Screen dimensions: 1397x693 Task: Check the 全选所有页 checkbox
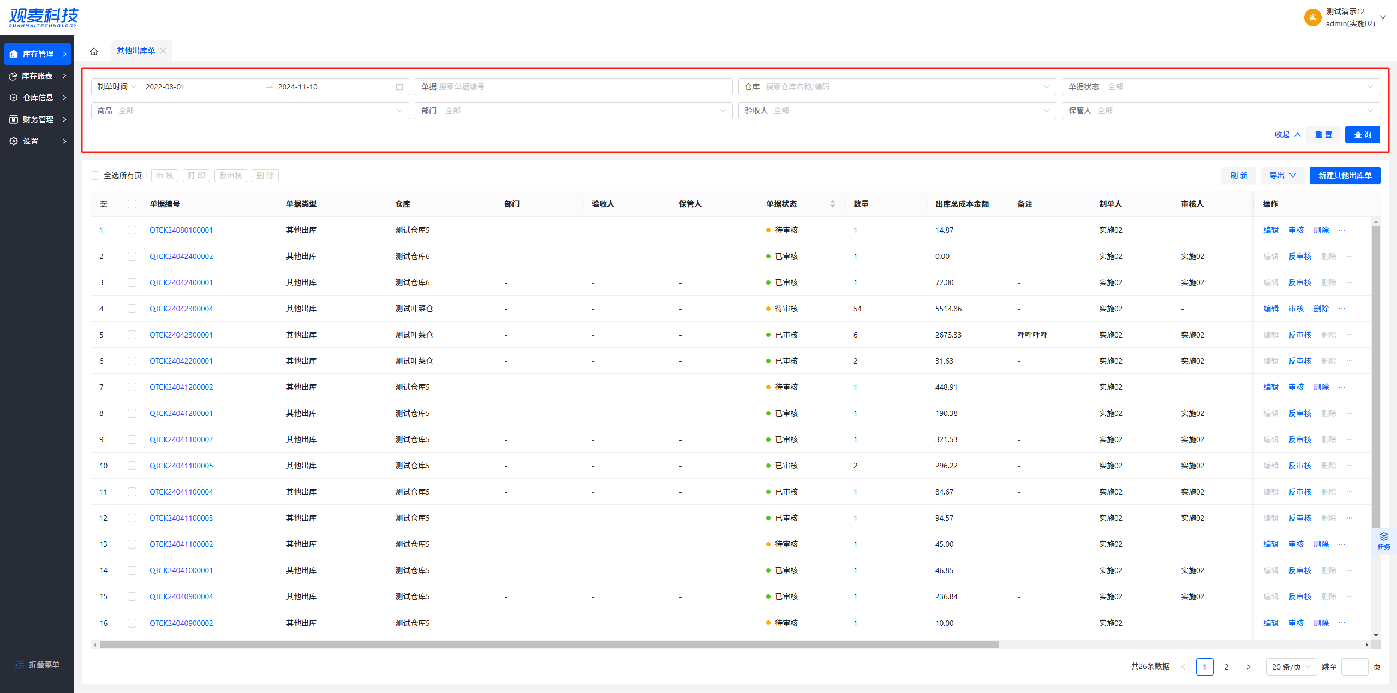tap(95, 176)
